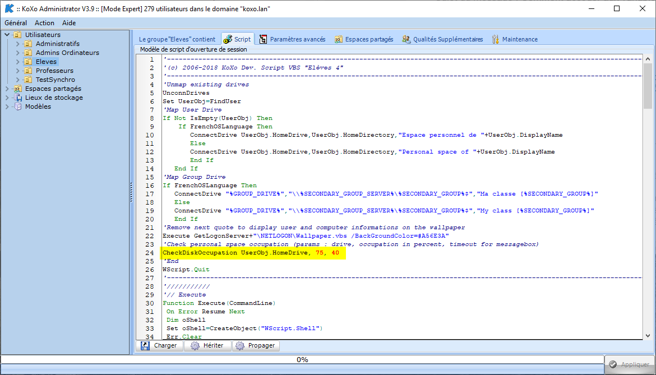This screenshot has width=656, height=375.
Task: Click the Modèles tree icon
Action: coord(17,107)
